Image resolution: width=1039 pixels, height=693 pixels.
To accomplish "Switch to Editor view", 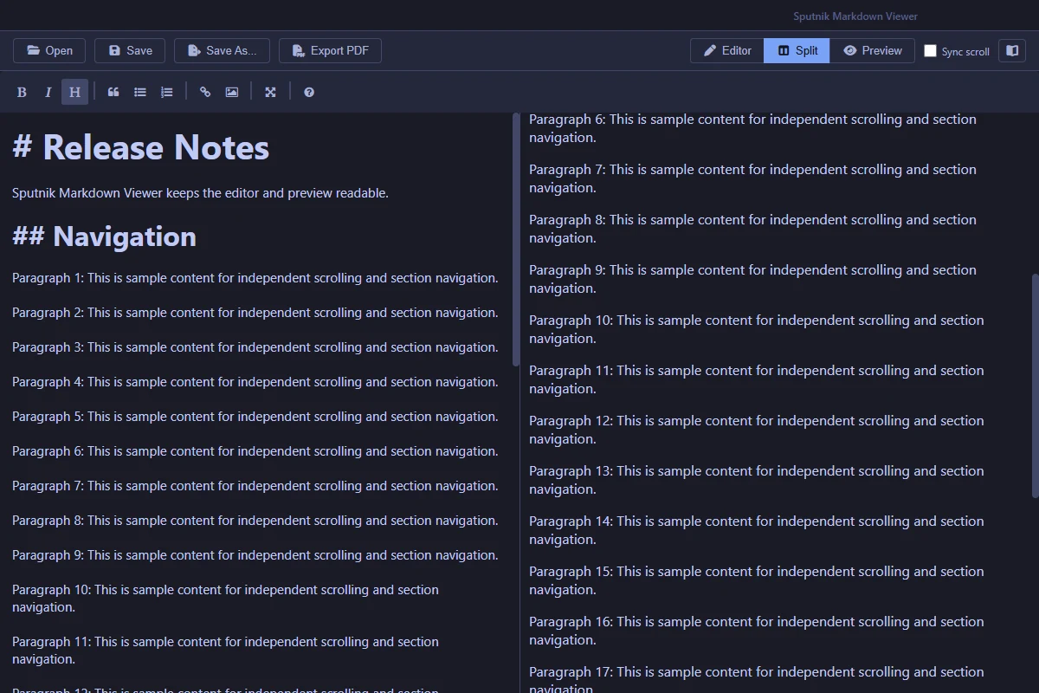I will click(x=726, y=50).
